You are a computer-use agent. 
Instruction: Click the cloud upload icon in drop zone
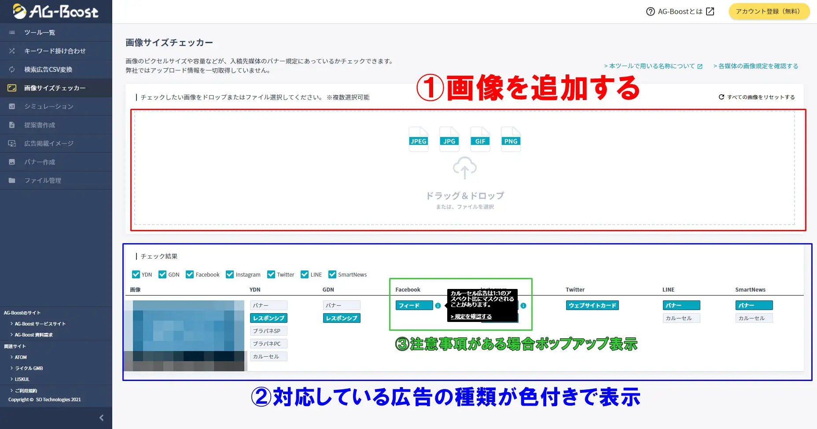464,168
